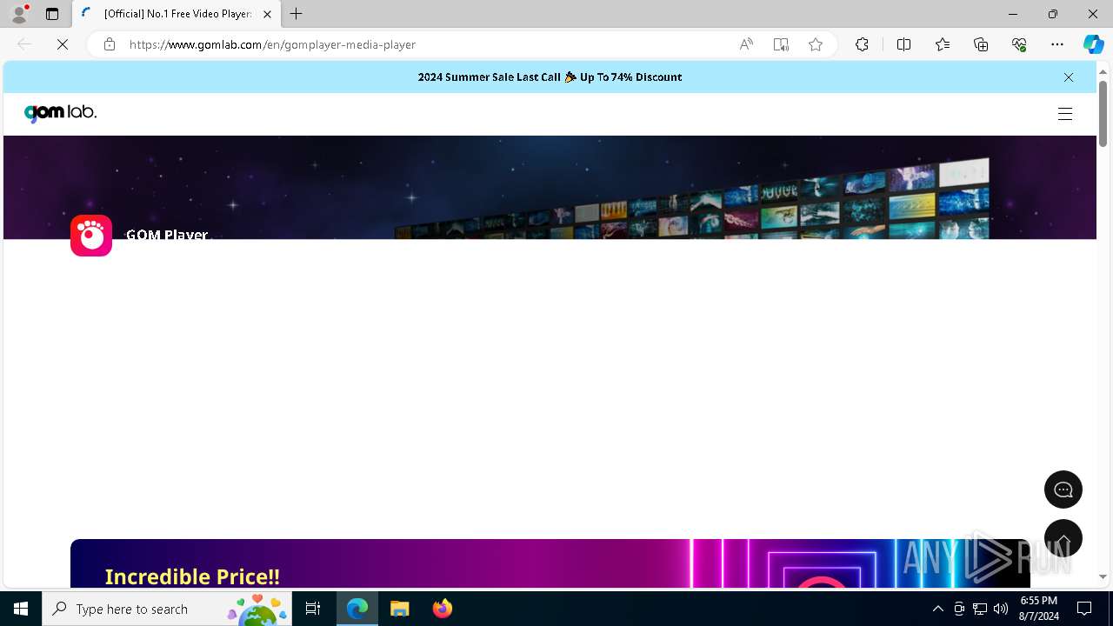Click the GOM Player title text
Viewport: 1113px width, 626px height.
(x=167, y=235)
